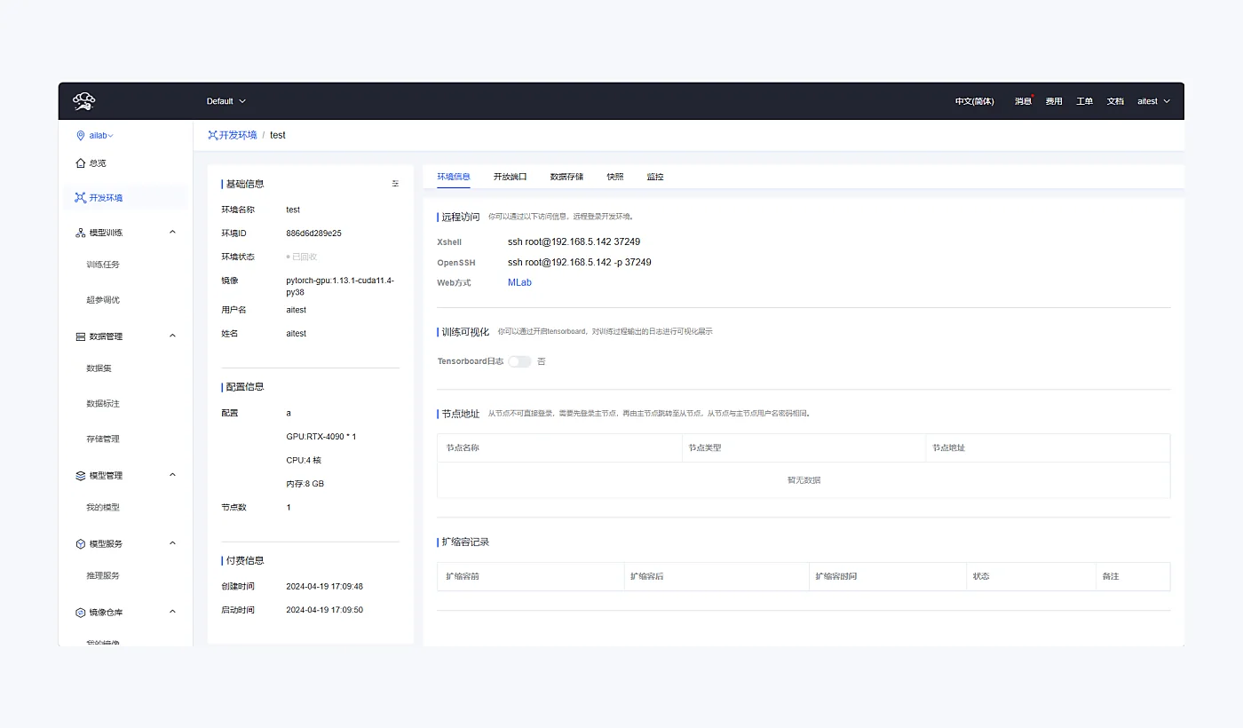Viewport: 1243px width, 728px height.
Task: Open the 中文(简体) language selector
Action: tap(974, 101)
